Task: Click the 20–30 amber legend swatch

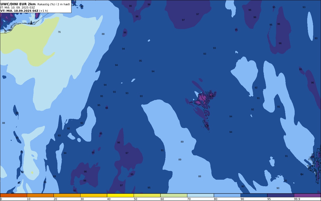Action: 67,195
